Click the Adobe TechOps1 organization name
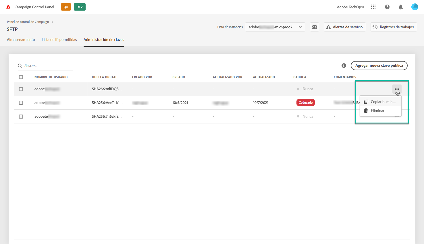Viewport: 424px width, 244px height. pos(350,7)
